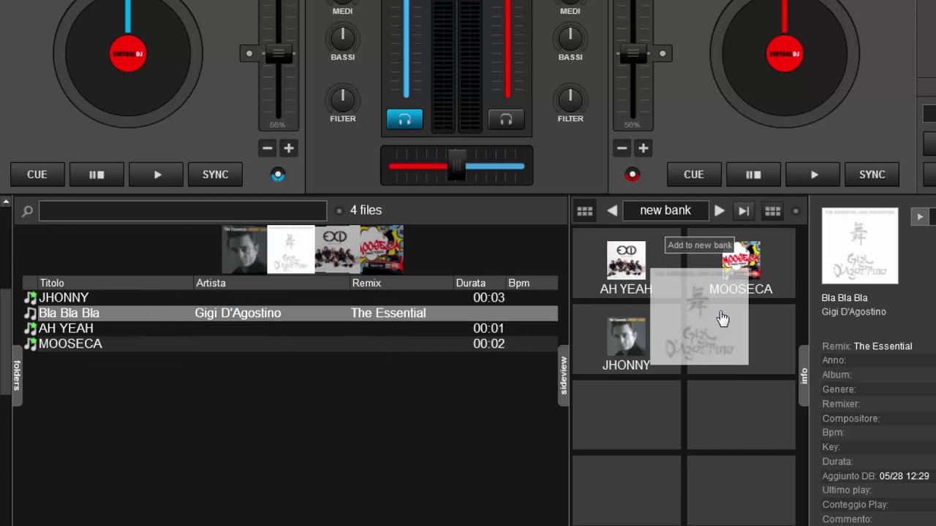The width and height of the screenshot is (936, 526).
Task: Go to previous sampler bank
Action: point(612,211)
